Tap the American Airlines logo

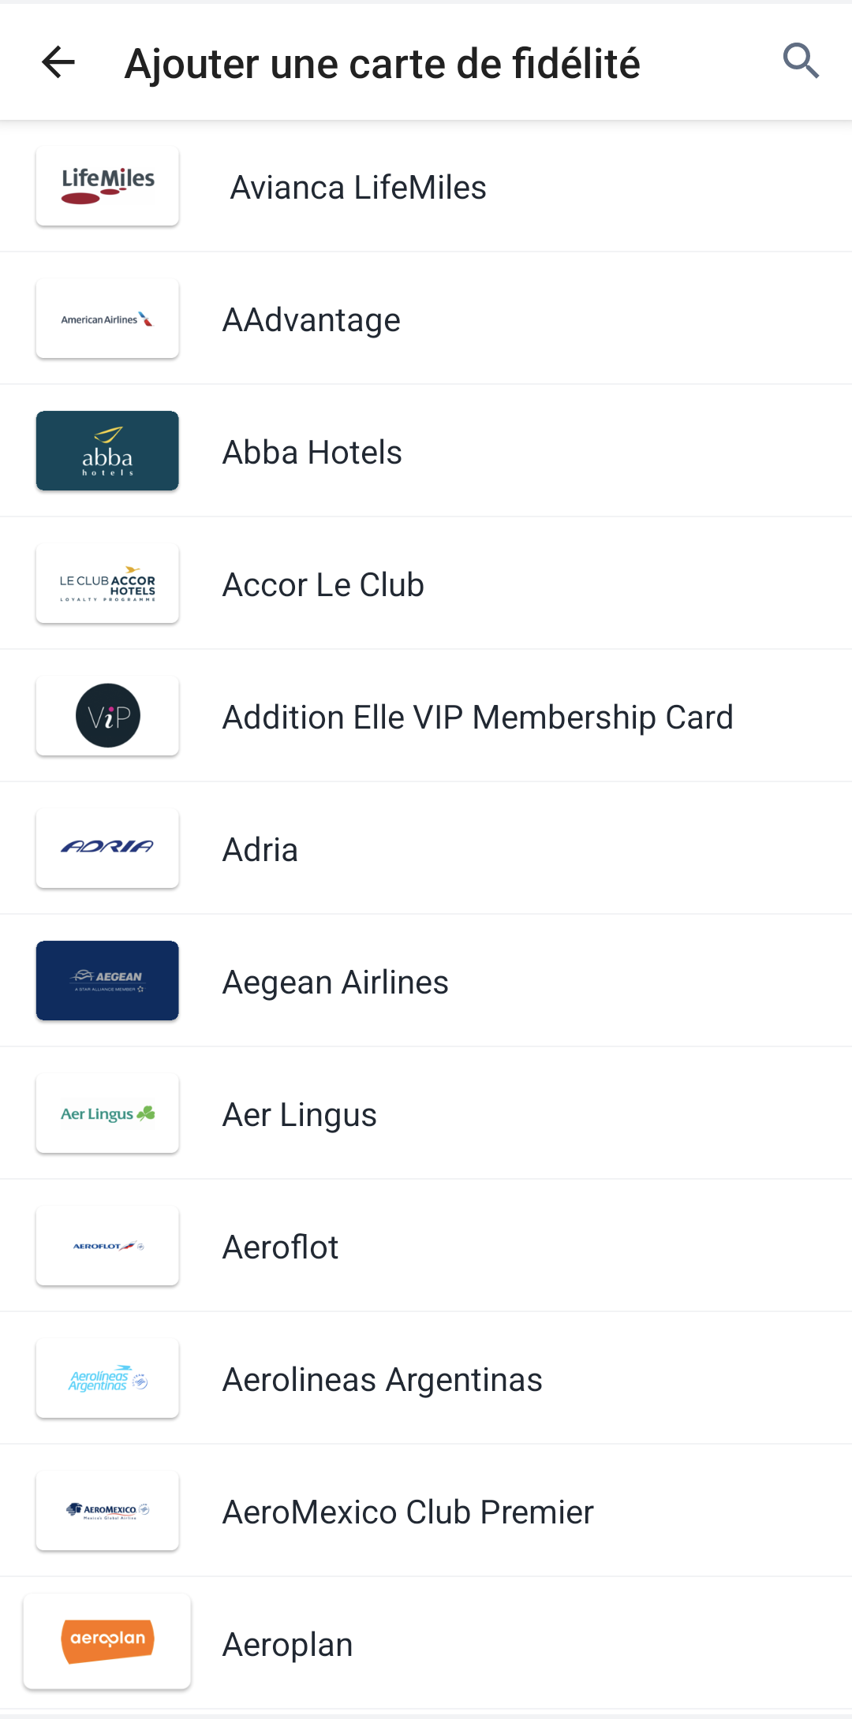(107, 319)
